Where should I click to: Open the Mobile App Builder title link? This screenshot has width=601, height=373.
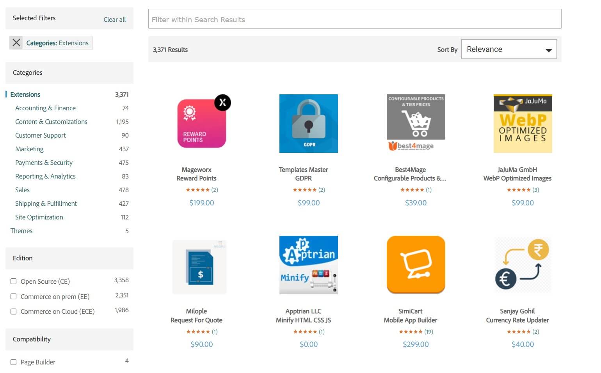pos(411,320)
